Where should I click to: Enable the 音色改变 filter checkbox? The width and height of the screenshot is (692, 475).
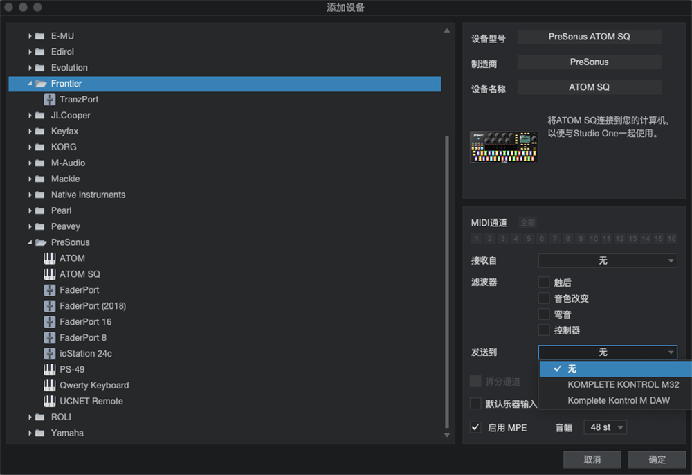click(x=544, y=298)
